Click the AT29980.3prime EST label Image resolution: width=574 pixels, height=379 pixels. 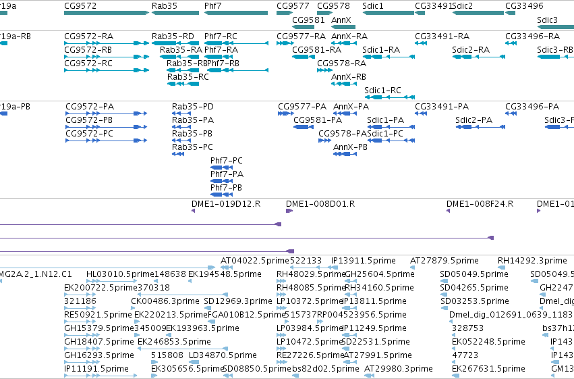point(398,369)
